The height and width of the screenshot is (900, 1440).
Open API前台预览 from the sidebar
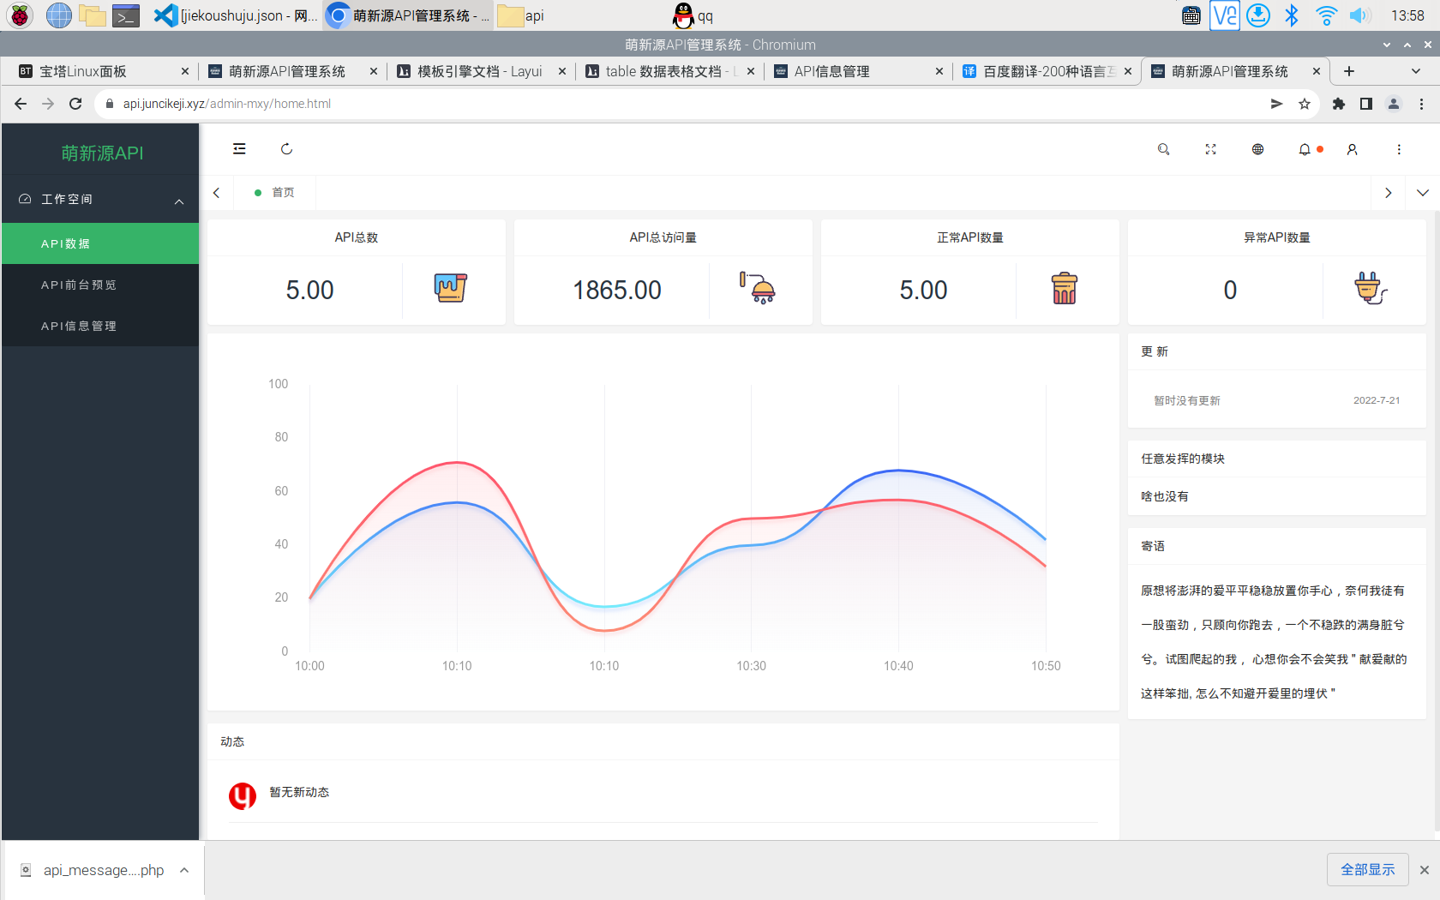(79, 284)
